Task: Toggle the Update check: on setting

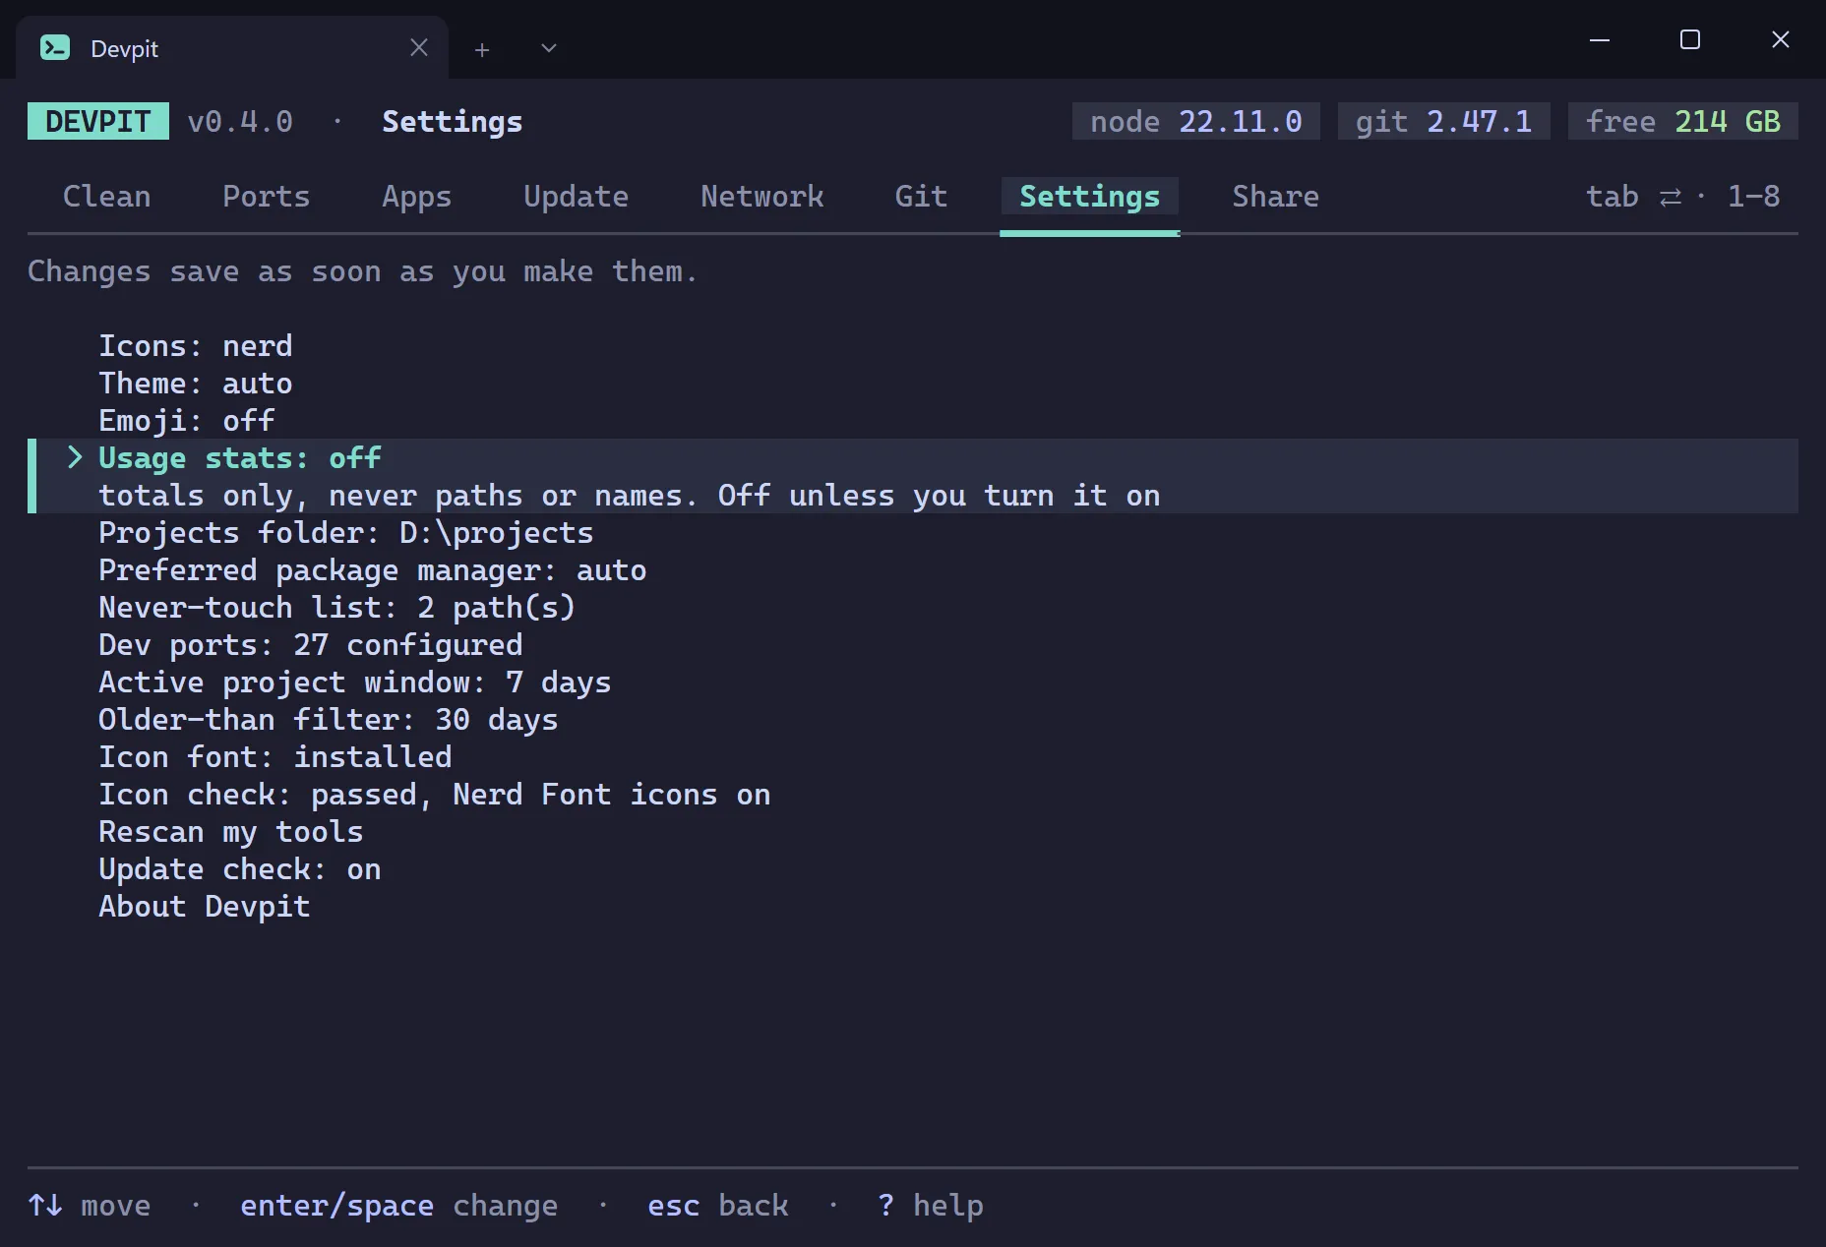Action: click(240, 869)
